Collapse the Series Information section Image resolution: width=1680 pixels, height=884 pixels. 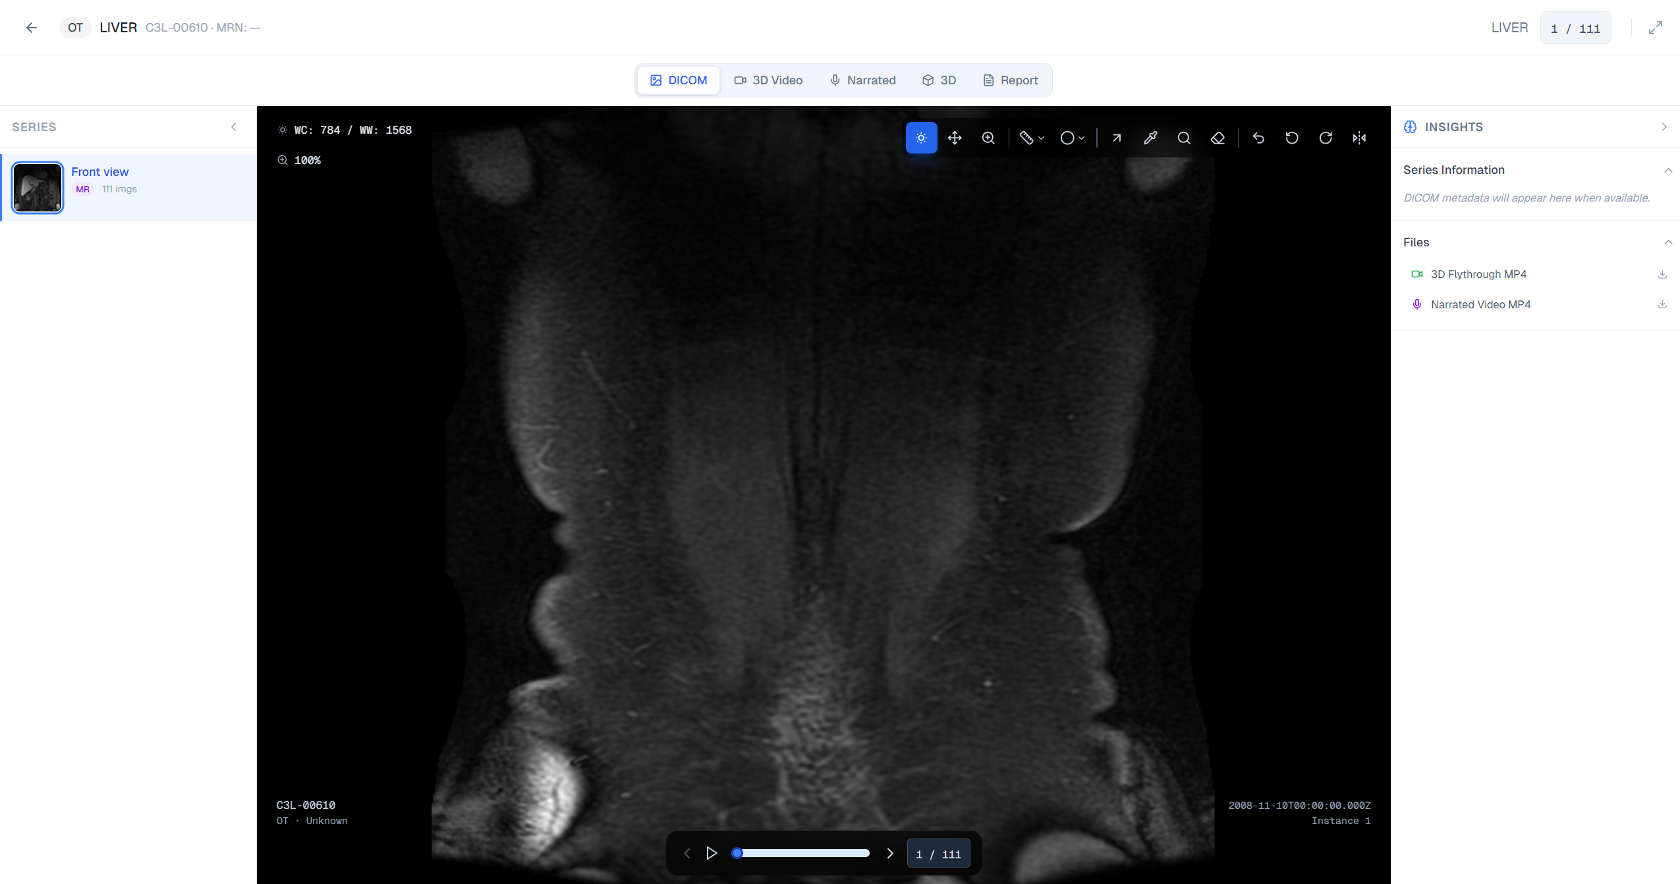1668,170
